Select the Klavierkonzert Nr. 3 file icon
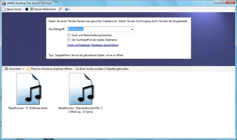 pos(81,89)
